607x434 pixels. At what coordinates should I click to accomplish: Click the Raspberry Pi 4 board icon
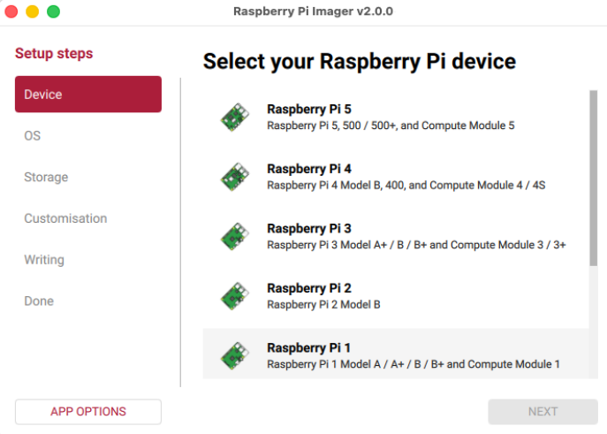(235, 177)
